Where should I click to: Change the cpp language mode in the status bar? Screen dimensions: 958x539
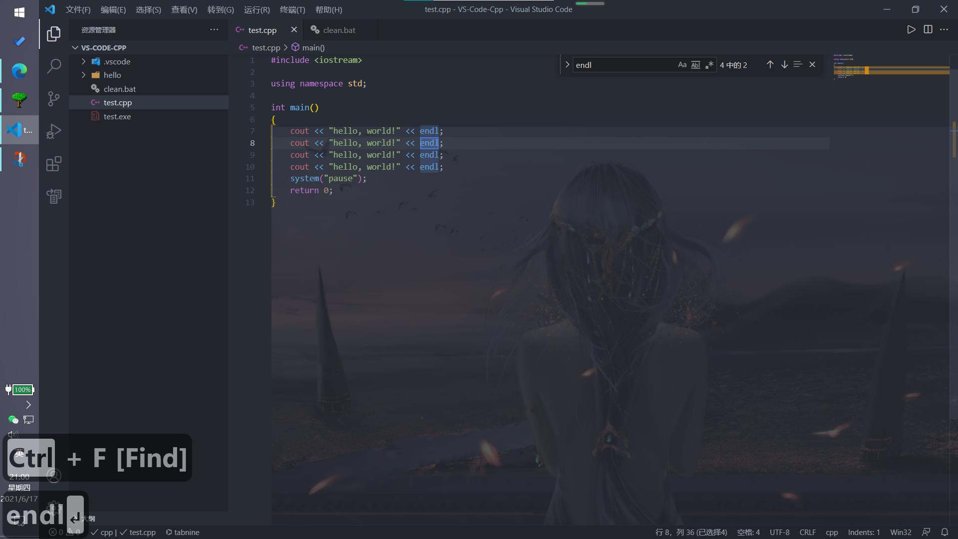pos(832,532)
